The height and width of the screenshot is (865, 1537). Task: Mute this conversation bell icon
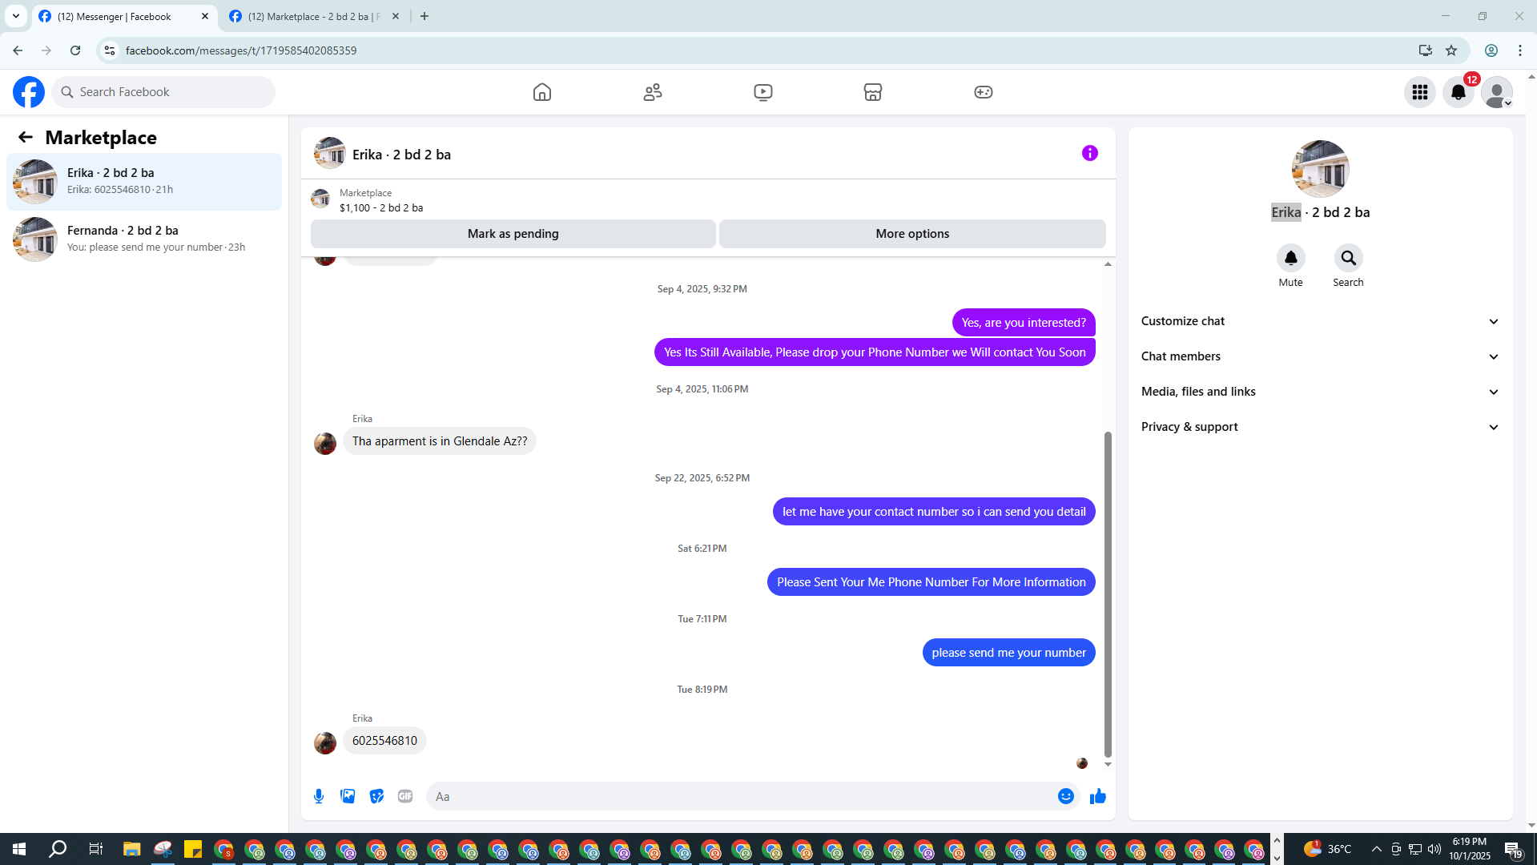coord(1291,258)
